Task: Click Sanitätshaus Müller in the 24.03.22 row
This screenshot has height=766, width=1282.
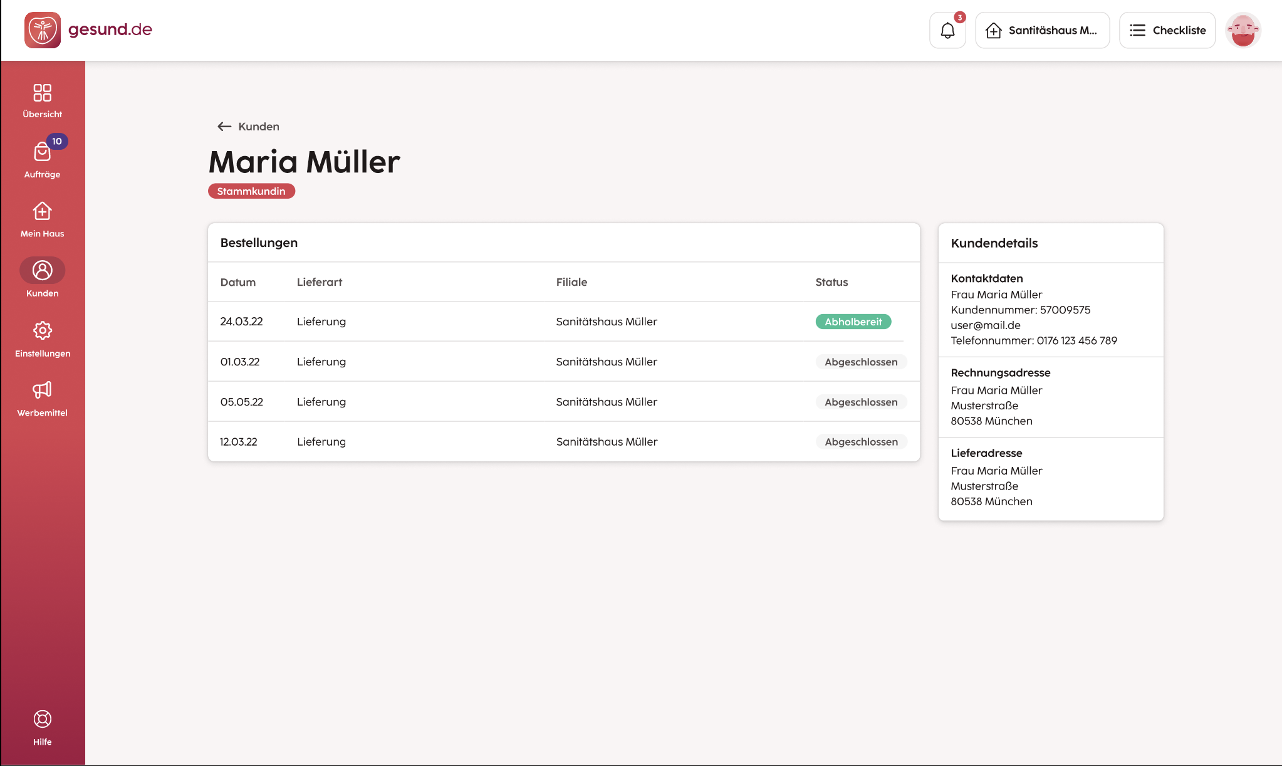Action: point(607,322)
